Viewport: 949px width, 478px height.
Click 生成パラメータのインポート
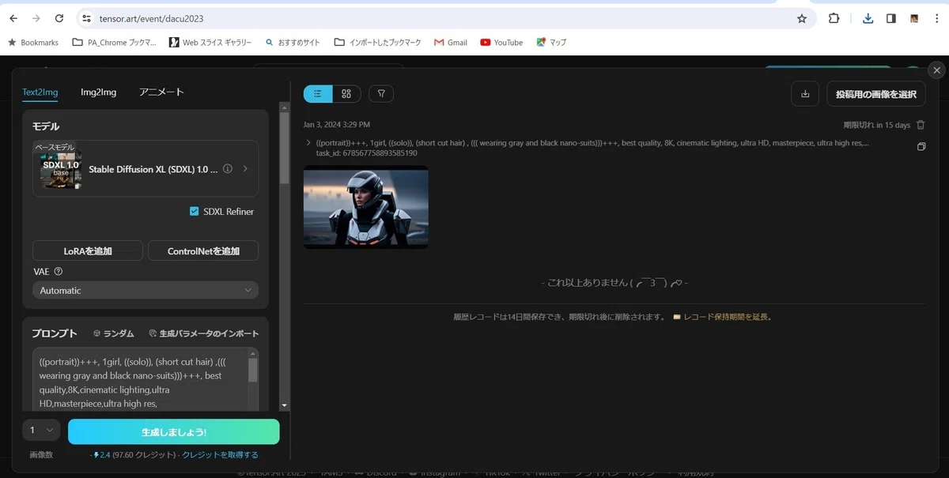point(204,333)
